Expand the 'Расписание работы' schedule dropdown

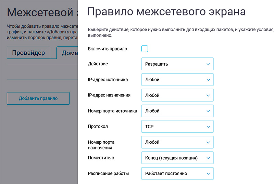(x=177, y=173)
